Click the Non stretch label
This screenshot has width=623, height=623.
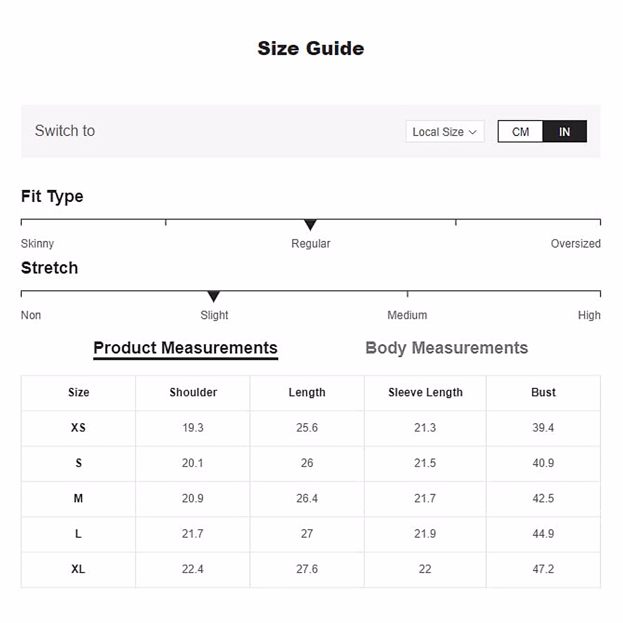pyautogui.click(x=31, y=315)
